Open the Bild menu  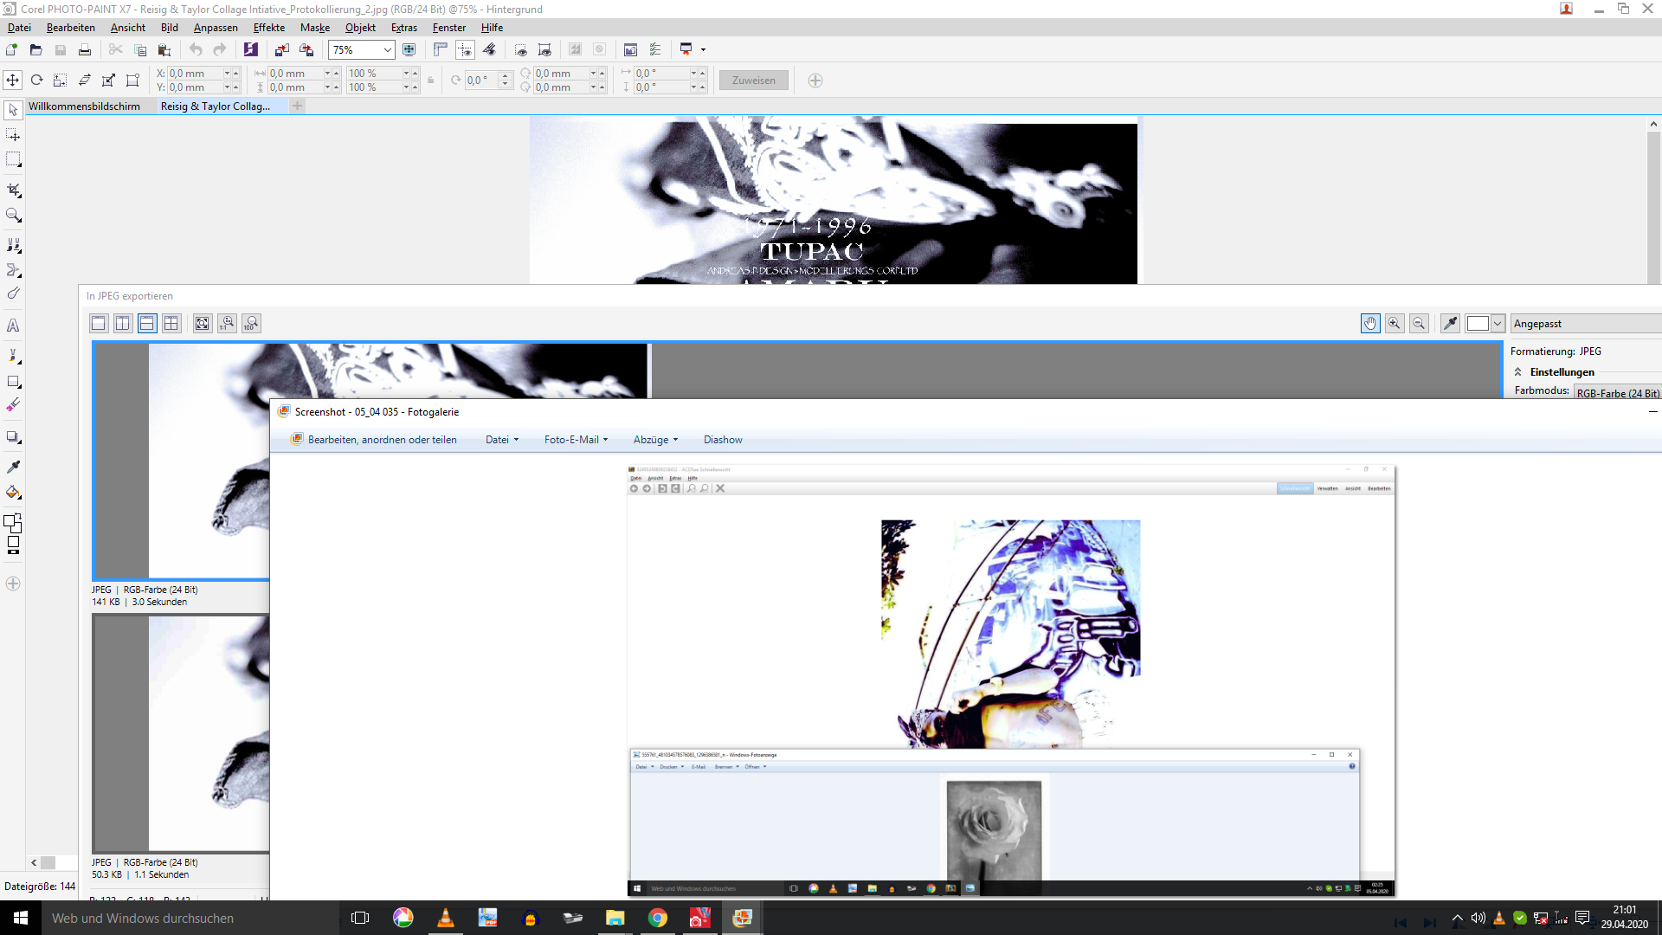[x=169, y=28]
